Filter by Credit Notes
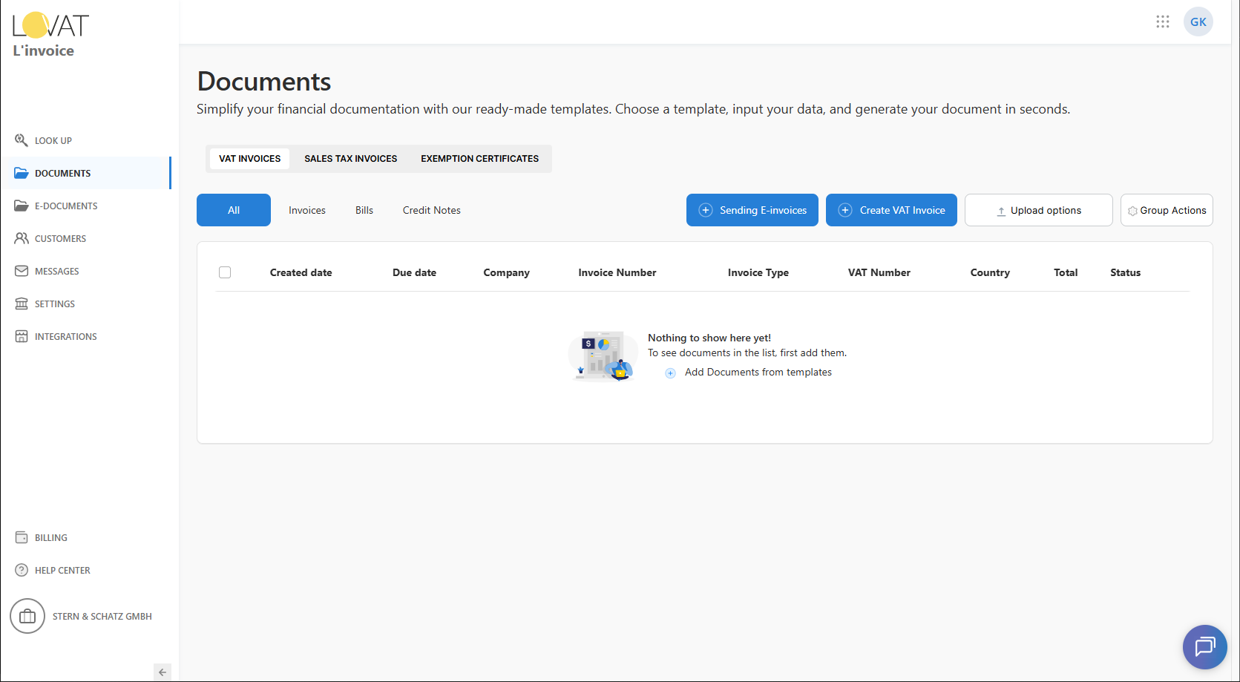The height and width of the screenshot is (682, 1240). point(431,210)
